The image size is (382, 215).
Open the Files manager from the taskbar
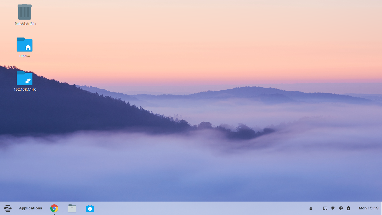point(72,208)
